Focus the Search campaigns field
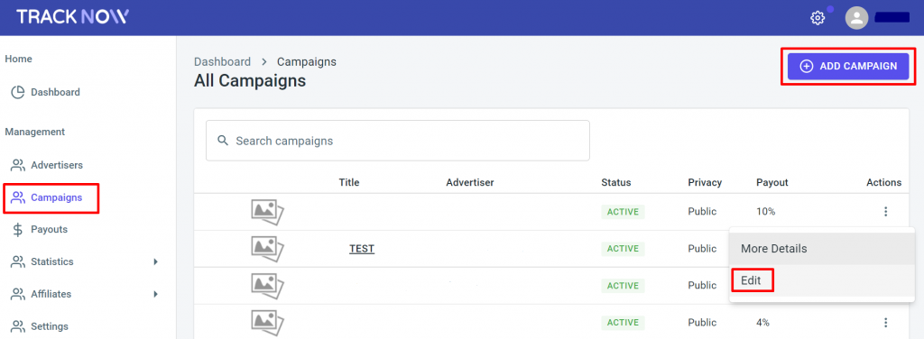The height and width of the screenshot is (339, 924). pos(398,141)
